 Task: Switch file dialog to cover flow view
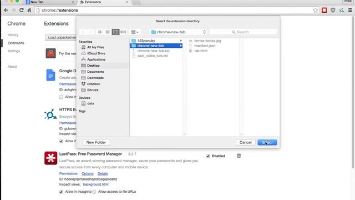click(x=123, y=32)
